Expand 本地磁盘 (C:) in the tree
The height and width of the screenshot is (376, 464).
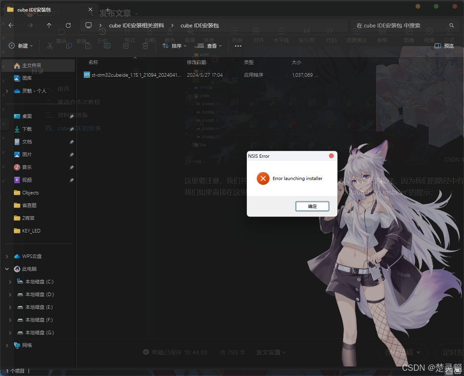point(10,282)
